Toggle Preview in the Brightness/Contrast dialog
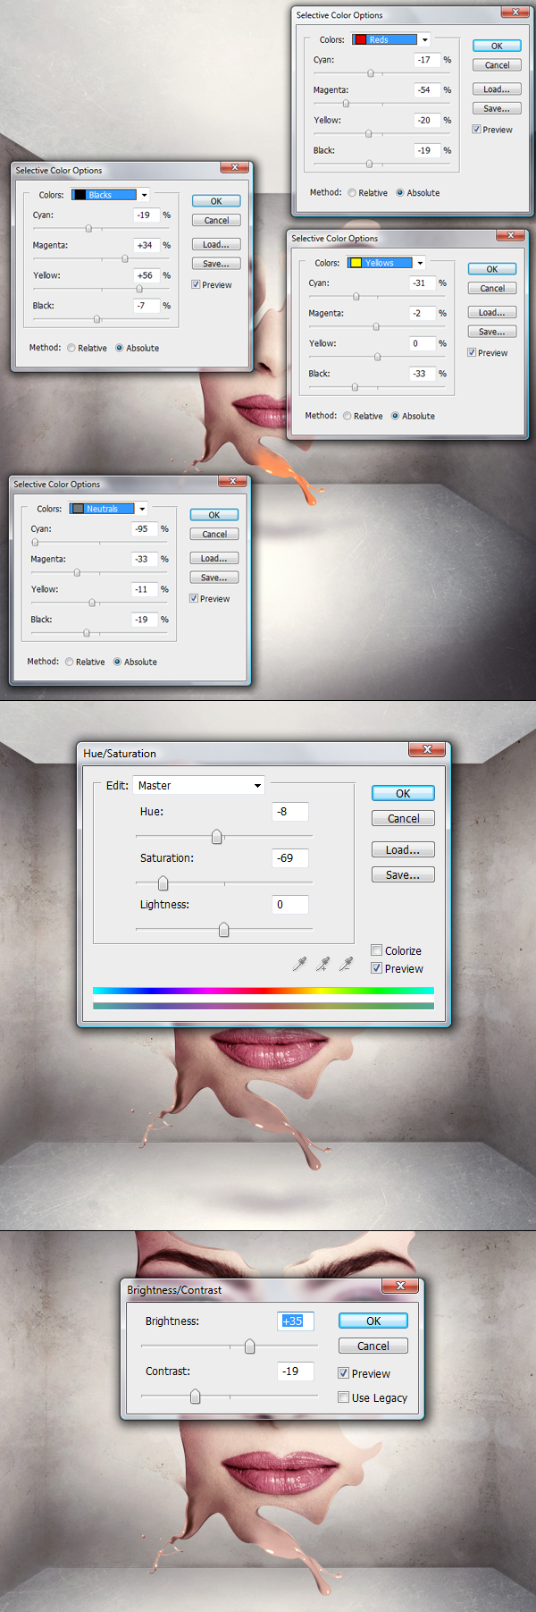 pos(344,1373)
